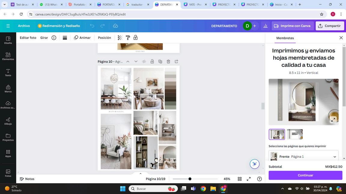Image resolution: width=346 pixels, height=194 pixels.
Task: Open the Girar option
Action: pos(44,38)
